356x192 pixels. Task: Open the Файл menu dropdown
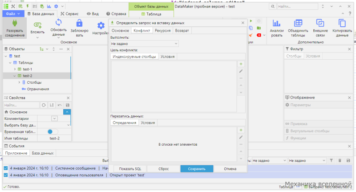point(13,14)
